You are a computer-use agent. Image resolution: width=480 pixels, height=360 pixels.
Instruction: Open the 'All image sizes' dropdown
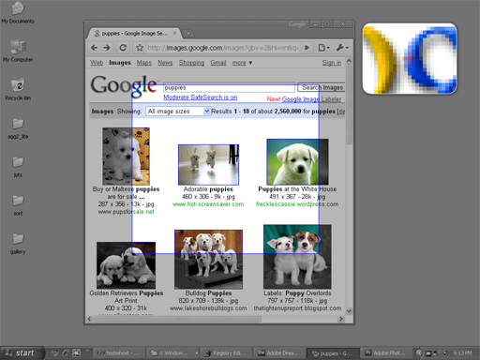click(178, 112)
